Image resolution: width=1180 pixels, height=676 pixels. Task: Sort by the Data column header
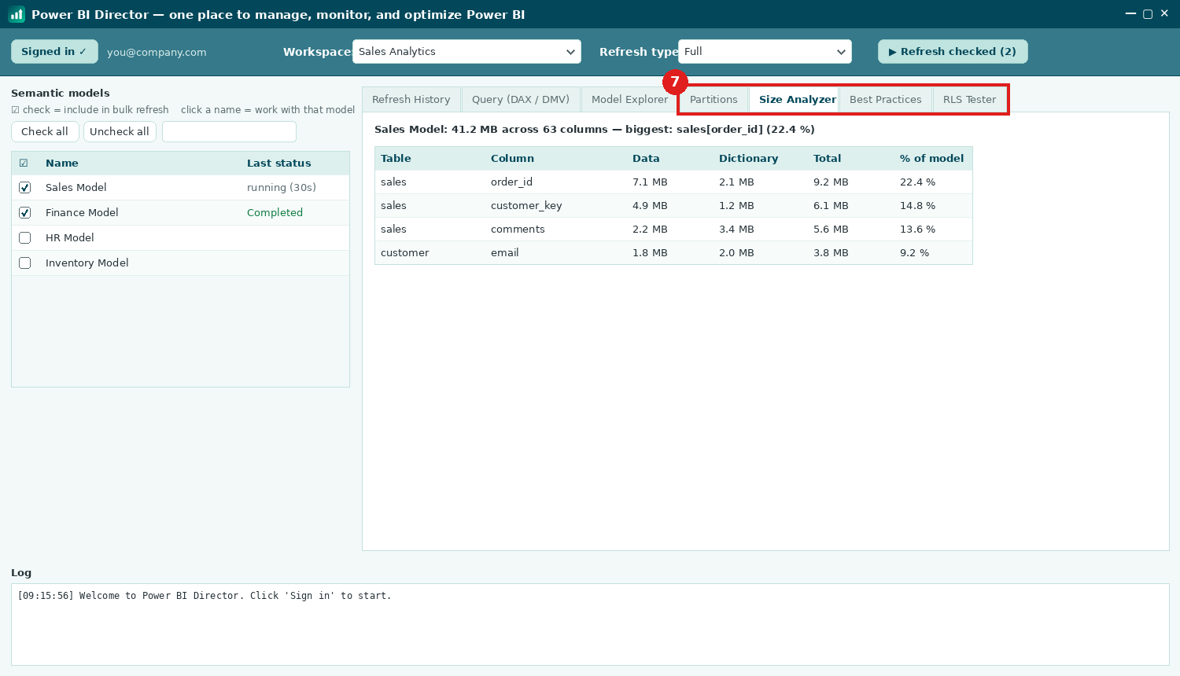[646, 159]
